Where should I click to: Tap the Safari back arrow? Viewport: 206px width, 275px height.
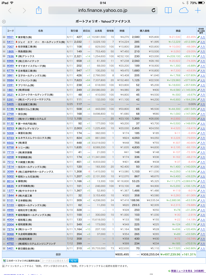coord(10,10)
